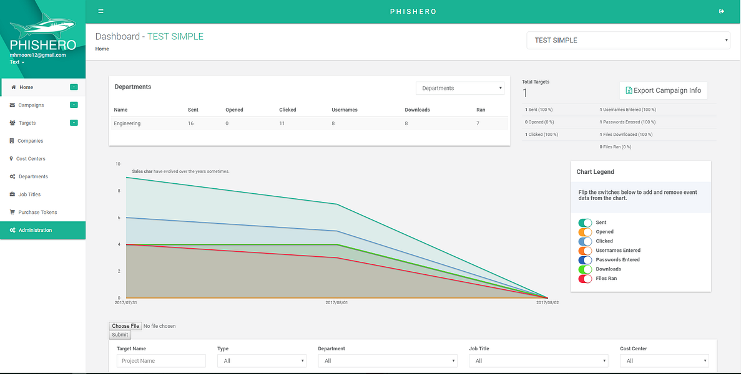Image resolution: width=741 pixels, height=374 pixels.
Task: Toggle the Passwords Entered chart switch
Action: 585,260
